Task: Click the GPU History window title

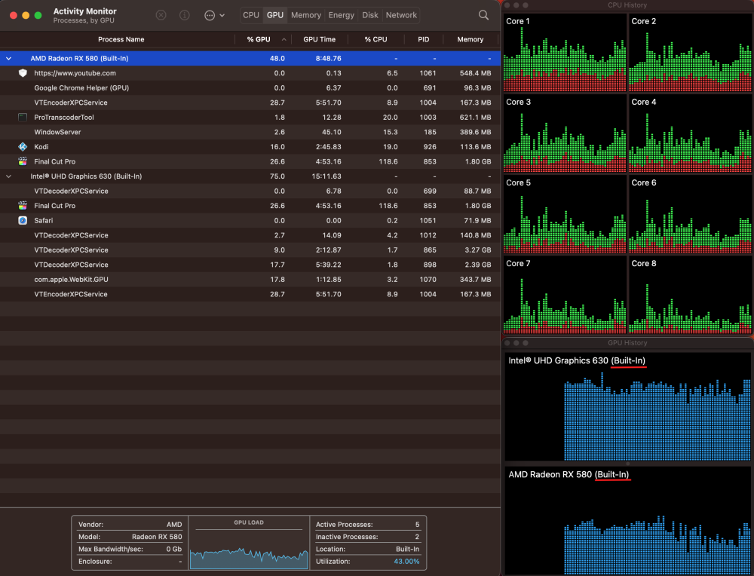Action: pos(627,343)
